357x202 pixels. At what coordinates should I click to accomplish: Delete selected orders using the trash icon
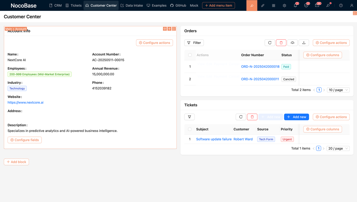281,43
